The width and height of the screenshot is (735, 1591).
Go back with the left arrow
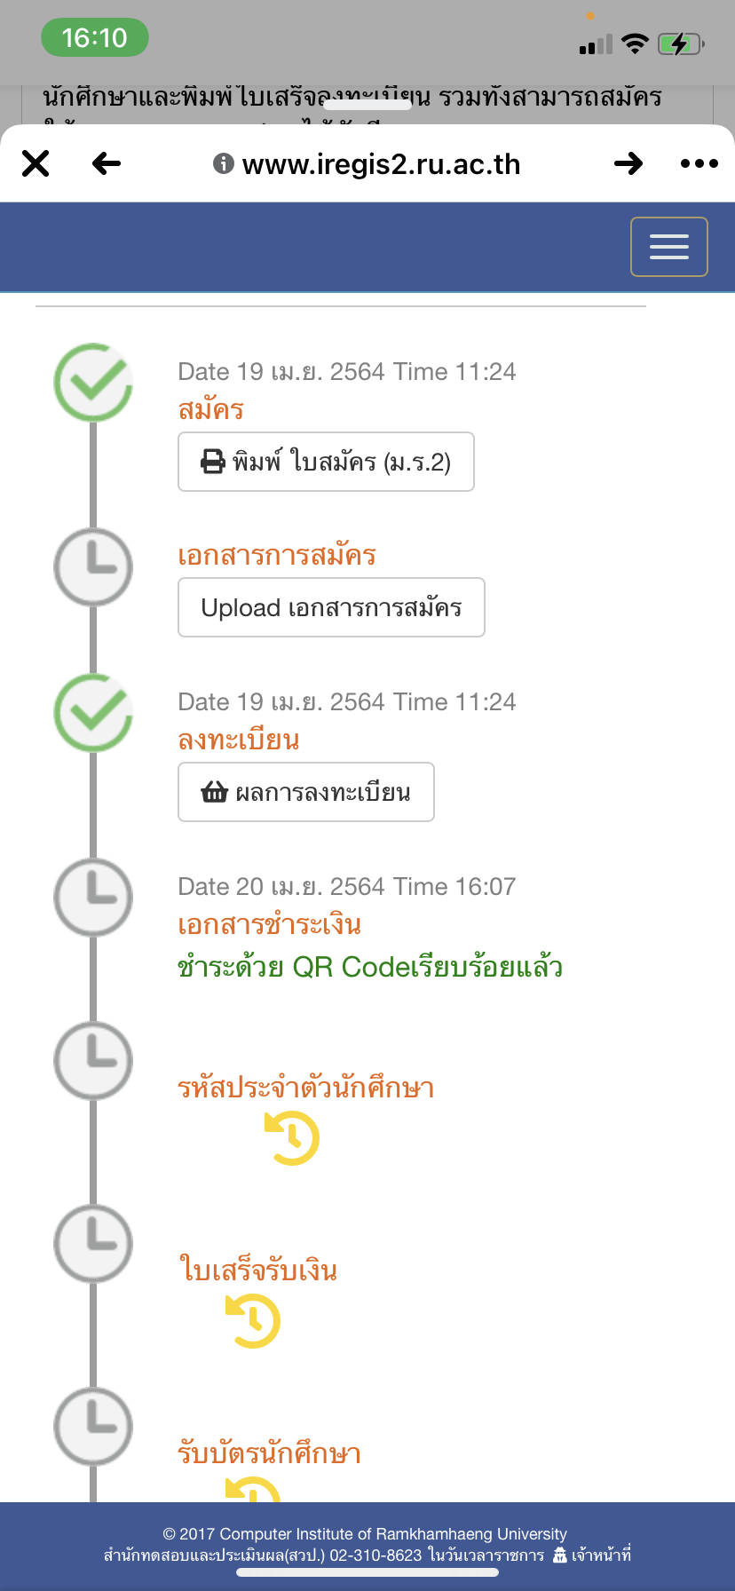click(x=107, y=163)
